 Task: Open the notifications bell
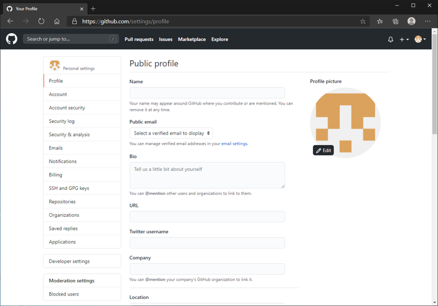tap(390, 39)
